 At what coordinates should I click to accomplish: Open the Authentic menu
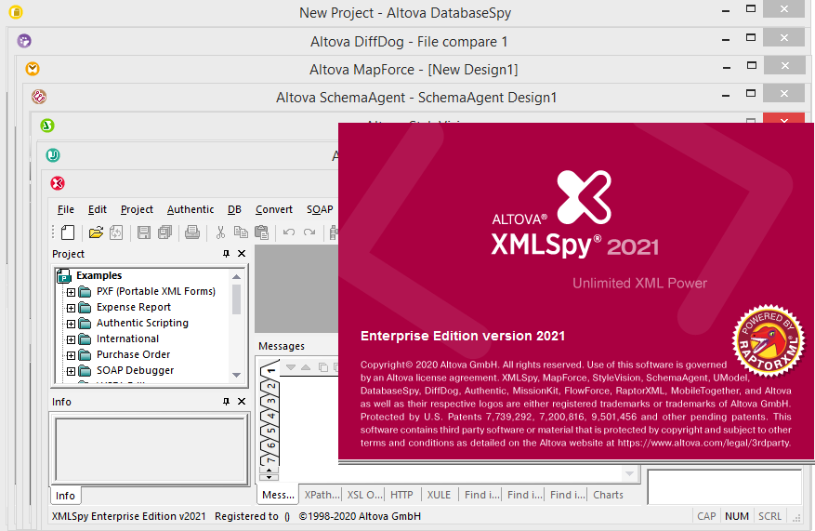[x=191, y=209]
